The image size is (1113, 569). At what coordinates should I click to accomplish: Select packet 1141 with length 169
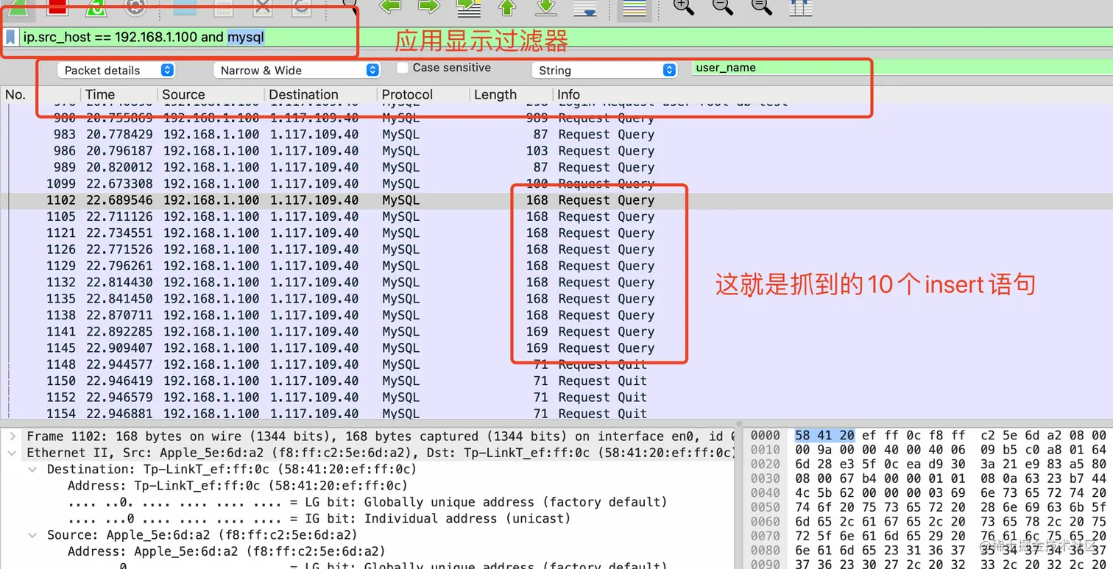pos(556,331)
